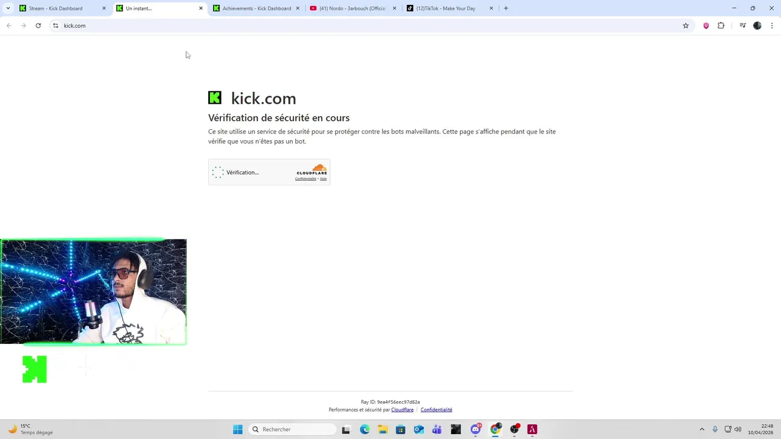Screen dimensions: 781x439
Task: Open the footer Confidentialité link
Action: click(x=436, y=410)
